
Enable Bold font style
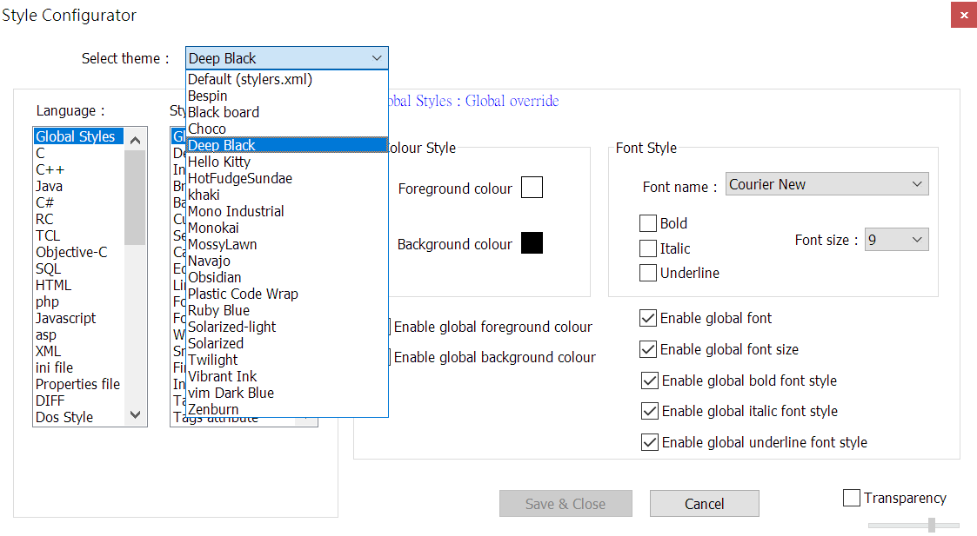pos(648,223)
